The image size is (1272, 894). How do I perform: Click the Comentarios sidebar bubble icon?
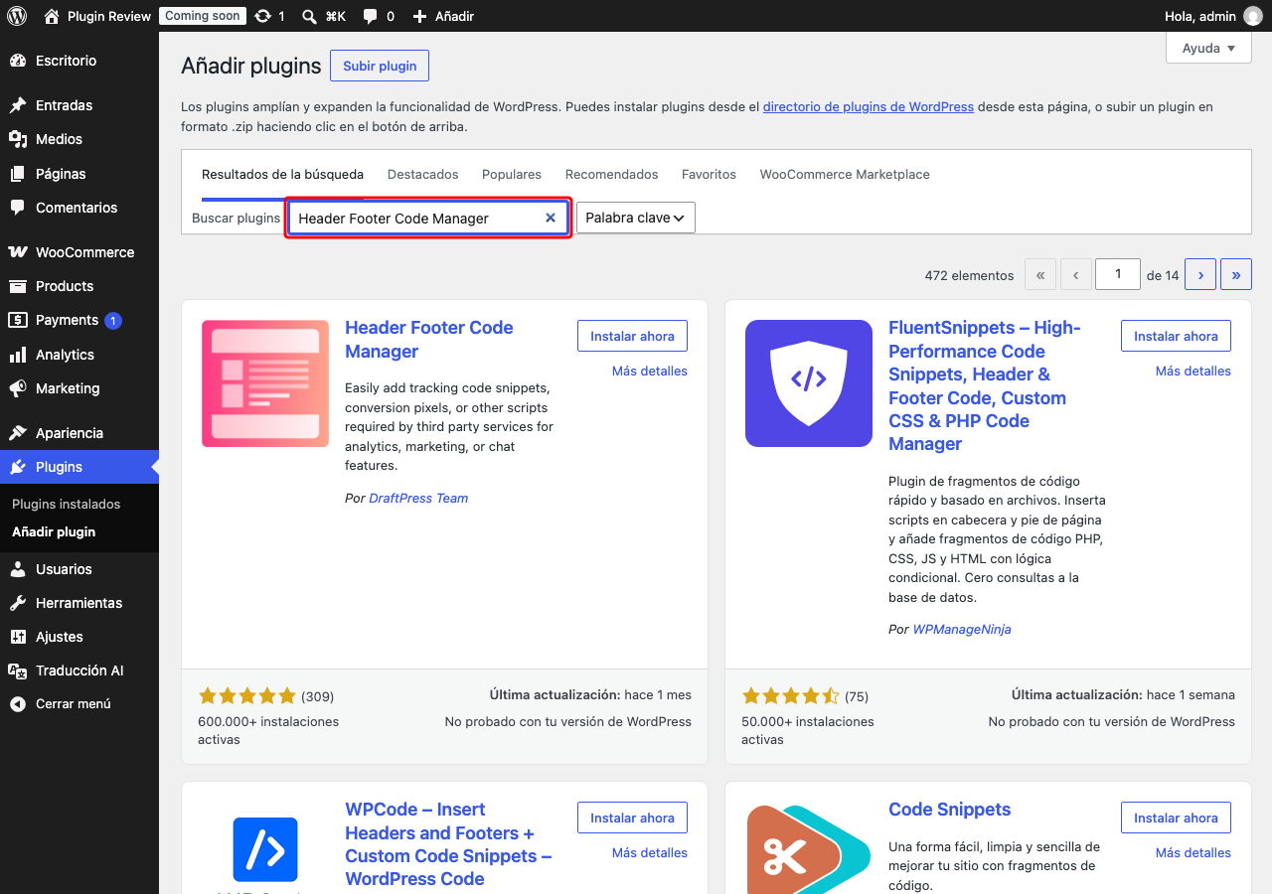(18, 208)
